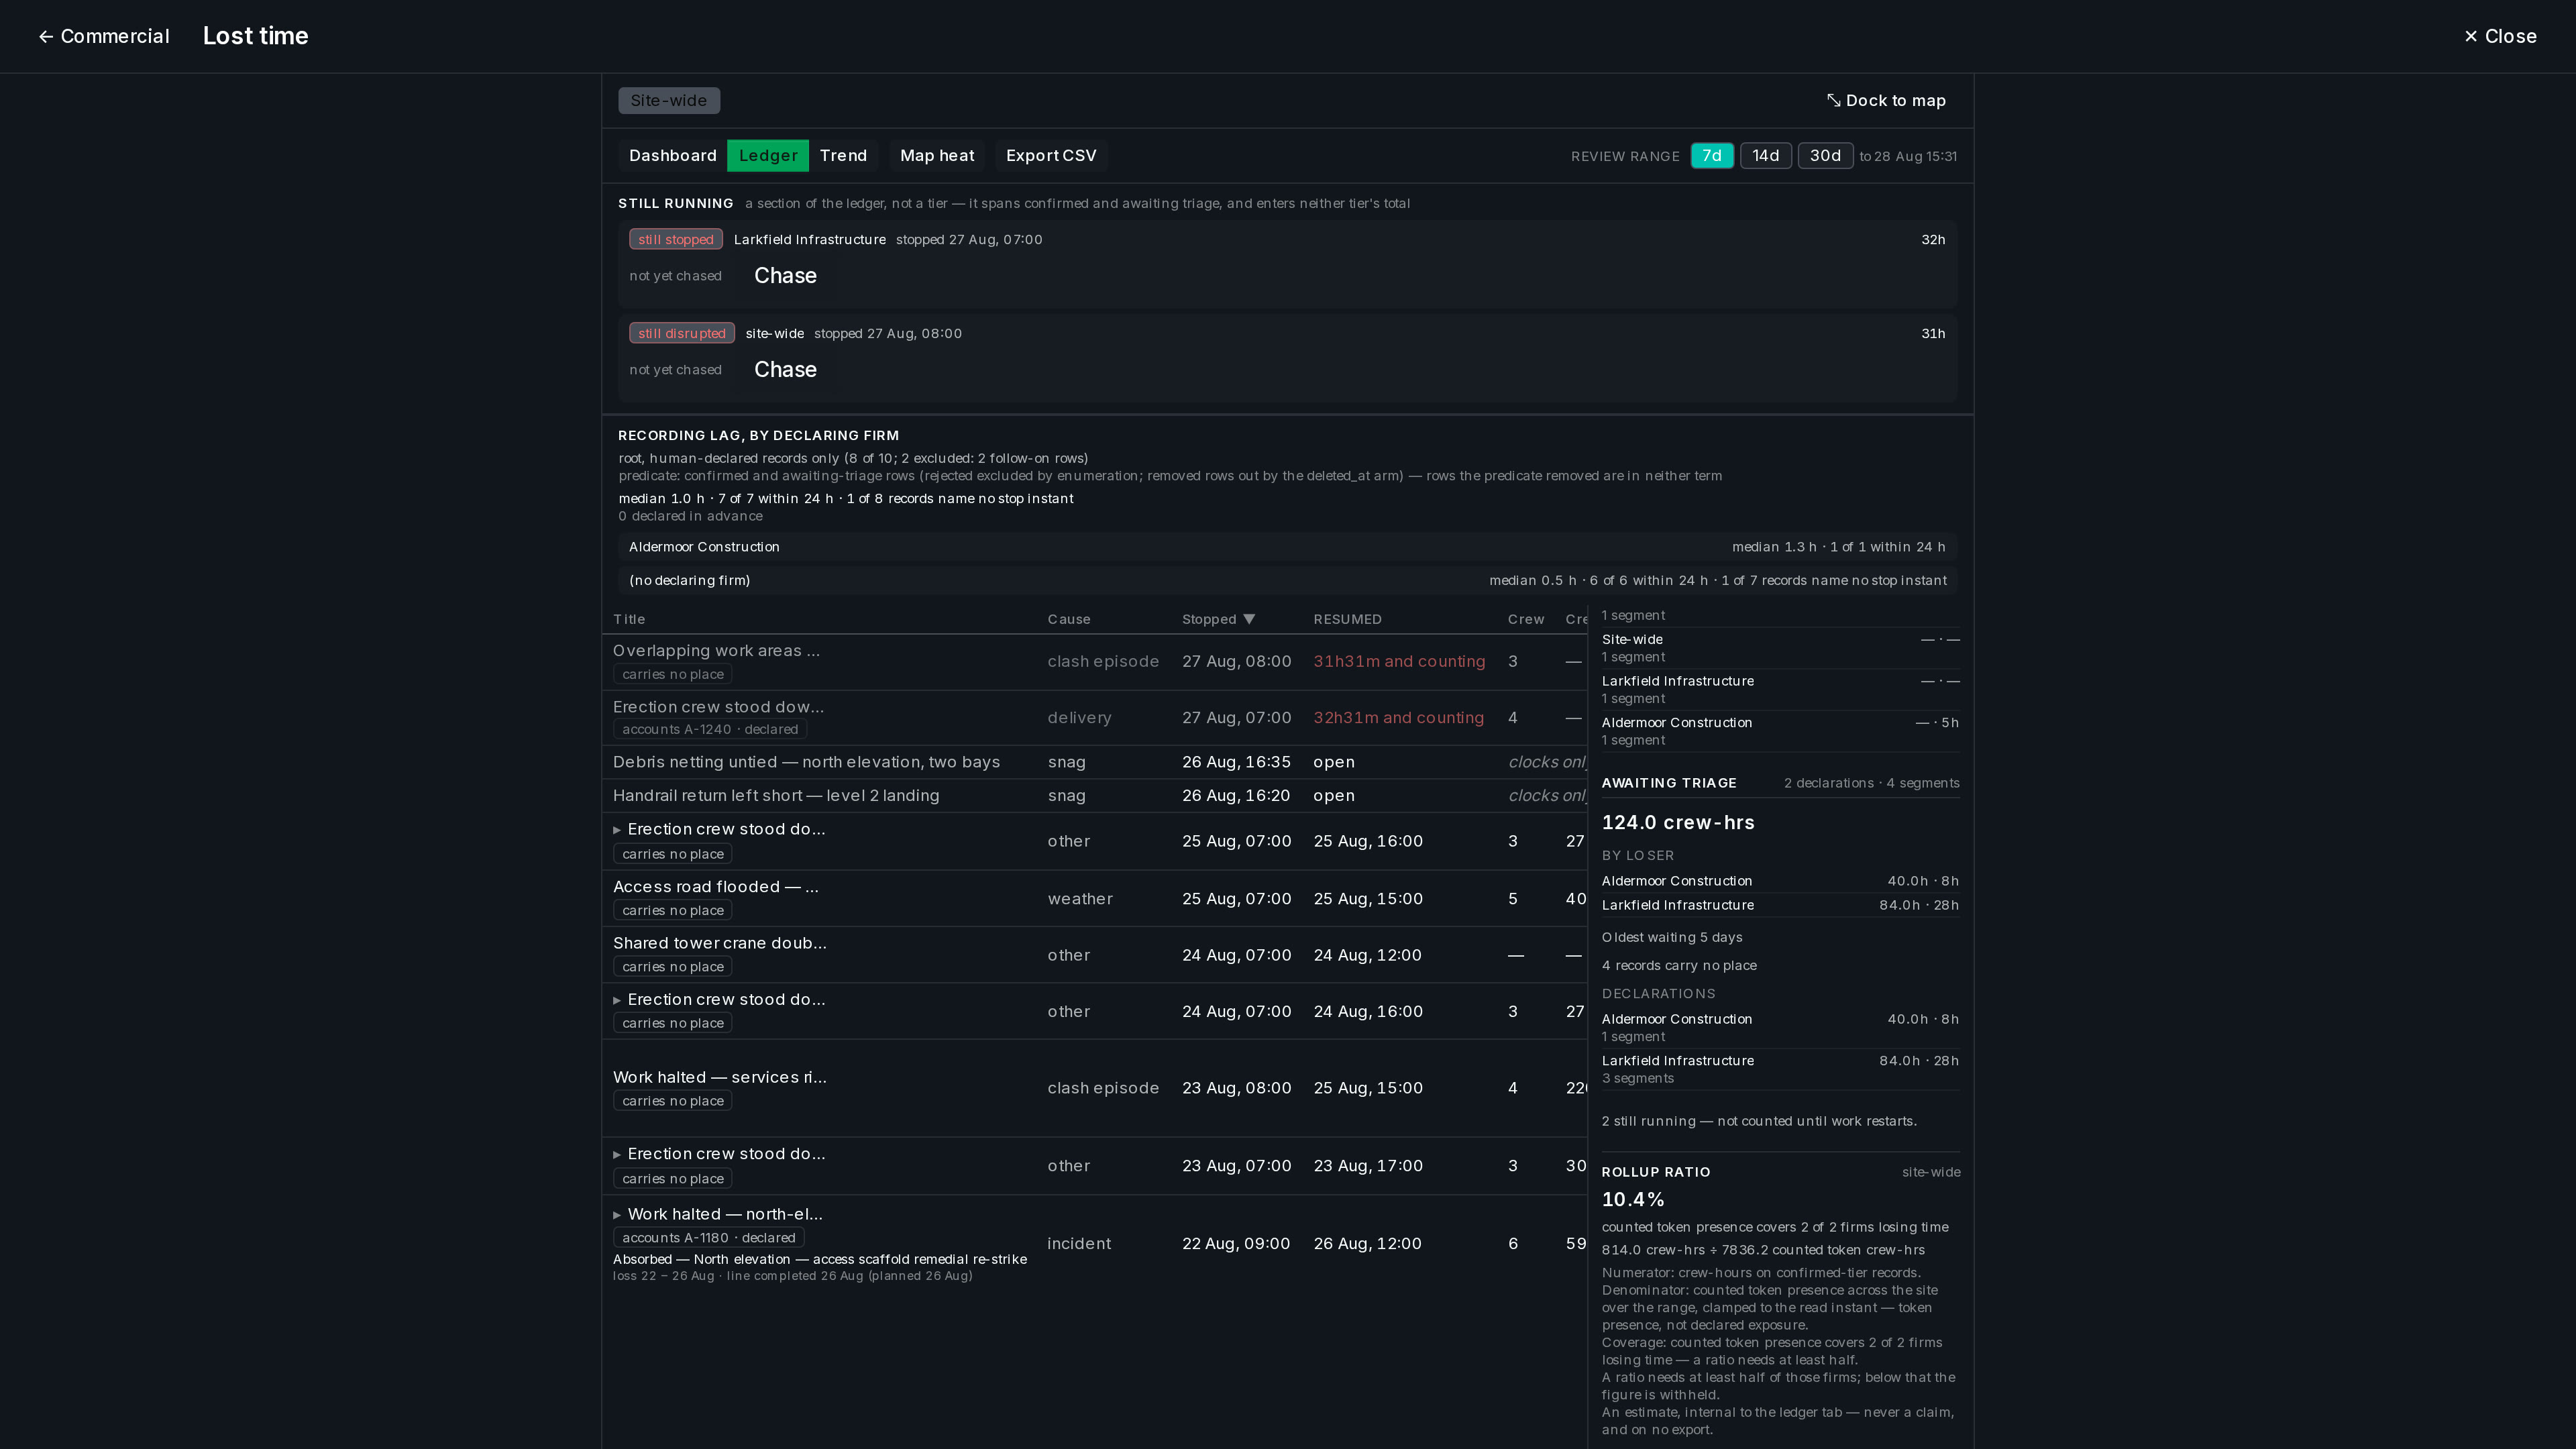Chase the Larkfield Infrastructure still stopped record
This screenshot has height=1449, width=2576.
[x=785, y=275]
